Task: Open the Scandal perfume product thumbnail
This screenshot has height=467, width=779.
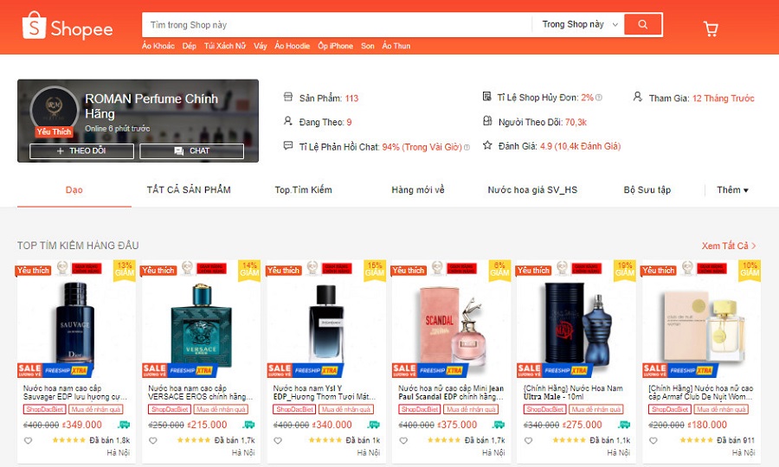Action: pos(451,323)
